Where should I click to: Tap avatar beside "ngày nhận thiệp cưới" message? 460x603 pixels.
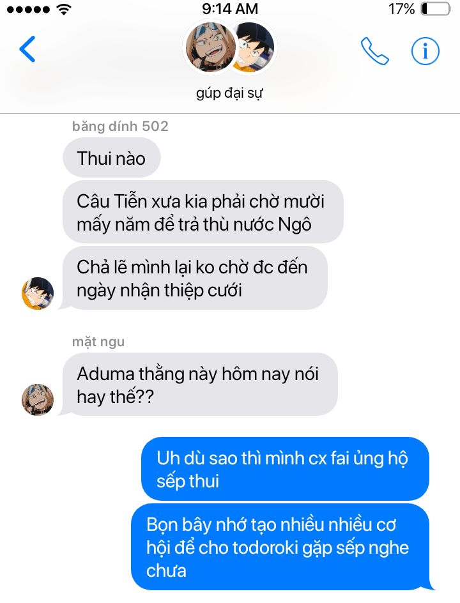[38, 293]
